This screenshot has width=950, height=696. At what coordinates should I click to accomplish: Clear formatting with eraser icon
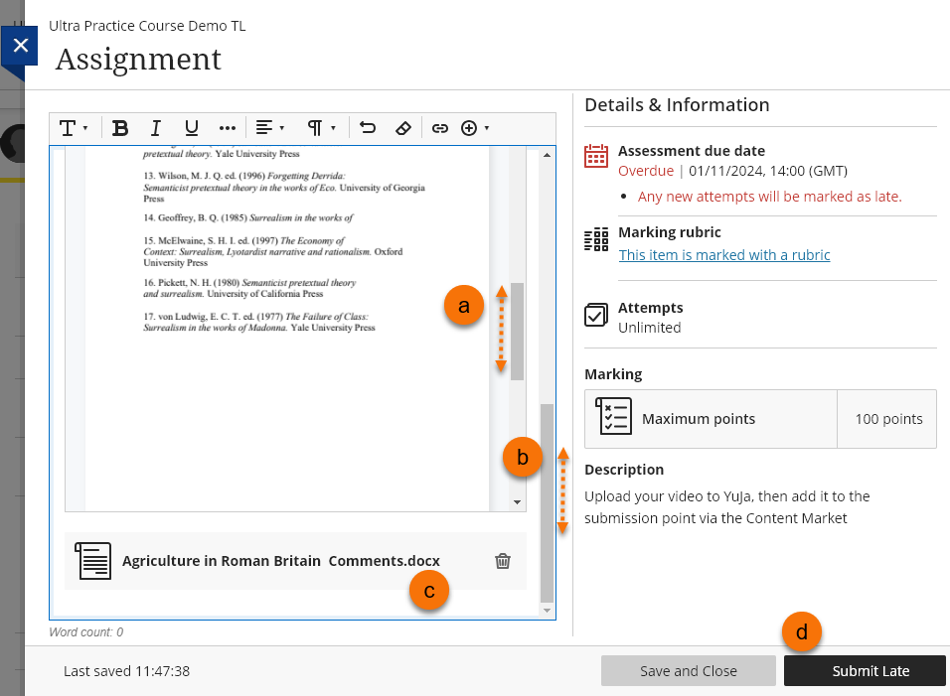(x=402, y=128)
